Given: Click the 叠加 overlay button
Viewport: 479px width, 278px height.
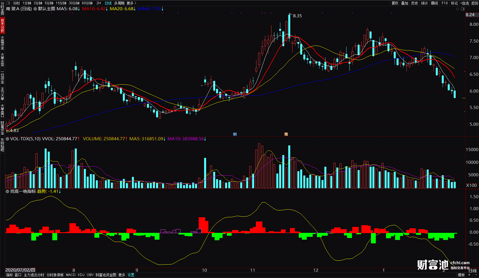Looking at the screenshot, I should (405, 3).
